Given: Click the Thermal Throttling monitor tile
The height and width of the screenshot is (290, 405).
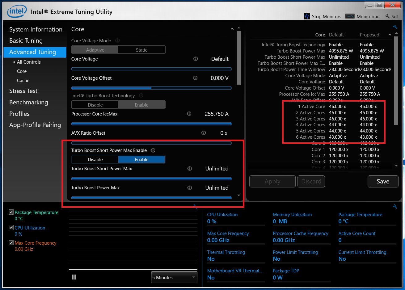Looking at the screenshot, I should point(236,256).
